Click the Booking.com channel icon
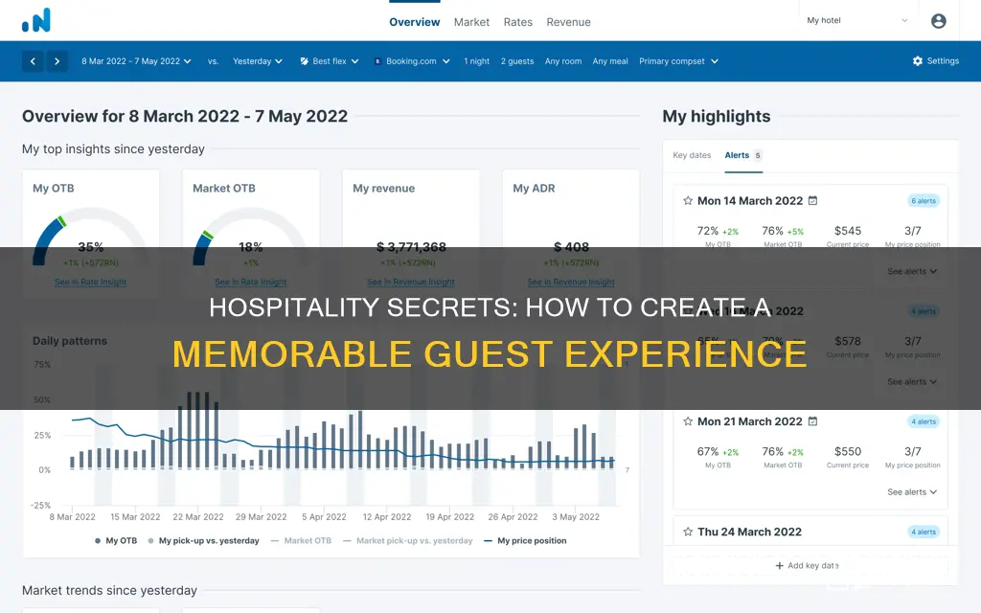The width and height of the screenshot is (981, 613). (377, 61)
